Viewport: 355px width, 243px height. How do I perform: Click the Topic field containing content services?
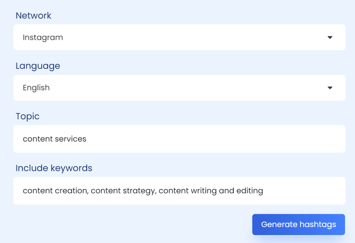[179, 139]
